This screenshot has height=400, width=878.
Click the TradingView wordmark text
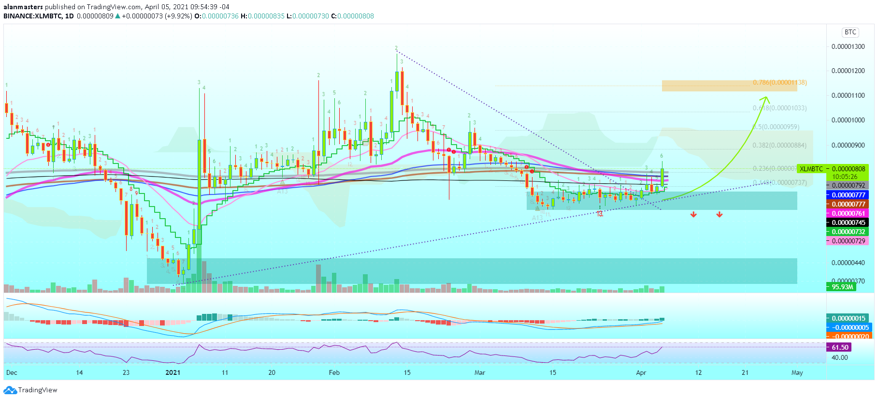tap(38, 390)
